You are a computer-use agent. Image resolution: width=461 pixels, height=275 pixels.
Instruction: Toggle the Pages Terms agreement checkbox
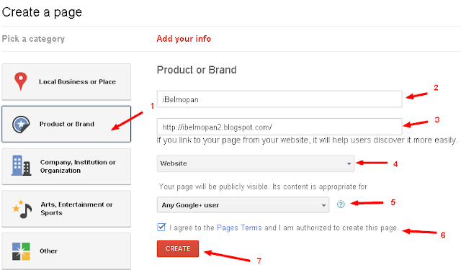161,227
